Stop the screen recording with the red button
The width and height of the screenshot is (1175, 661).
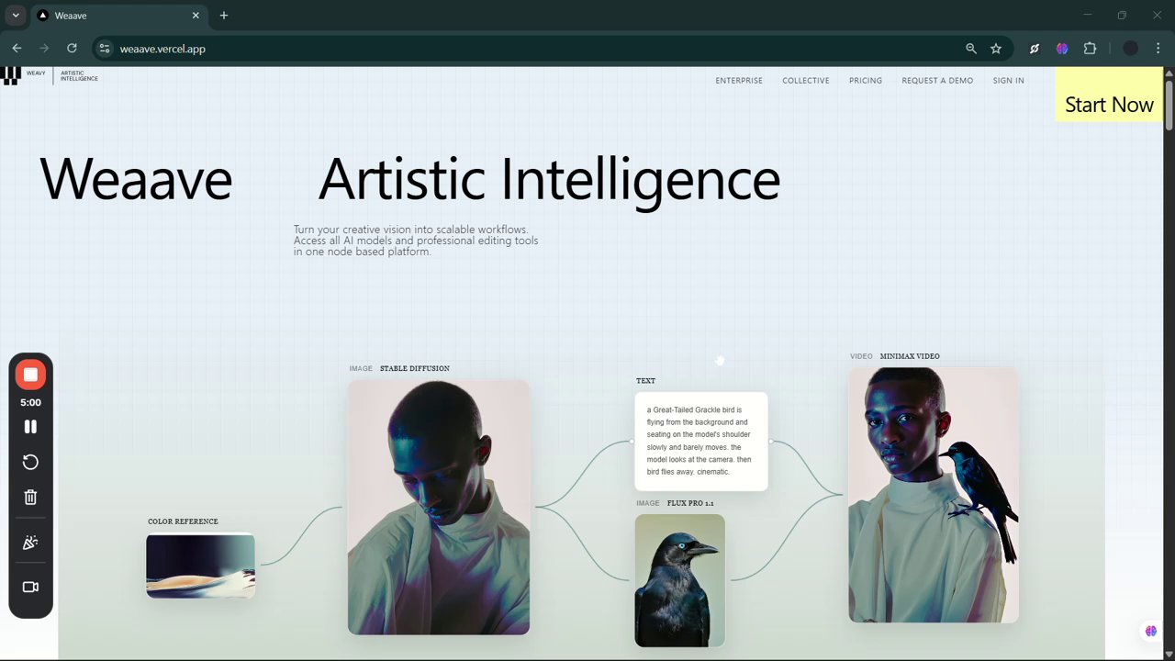(x=30, y=375)
